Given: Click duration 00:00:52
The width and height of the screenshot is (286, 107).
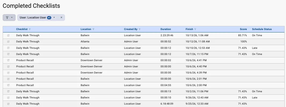Looking at the screenshot, I should tap(166, 42).
